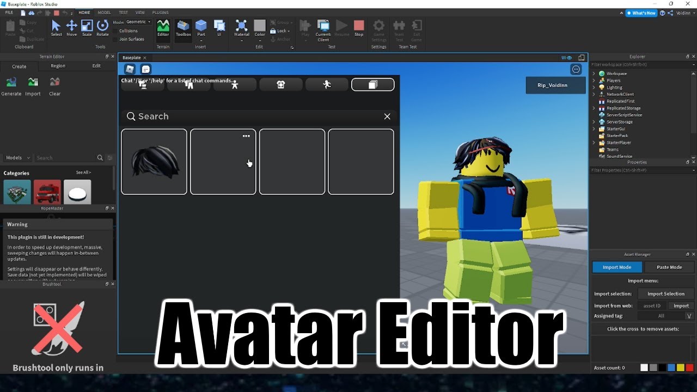Switch to Paste Mode in Asset Manager
Screen dimensions: 697x392
click(669, 267)
